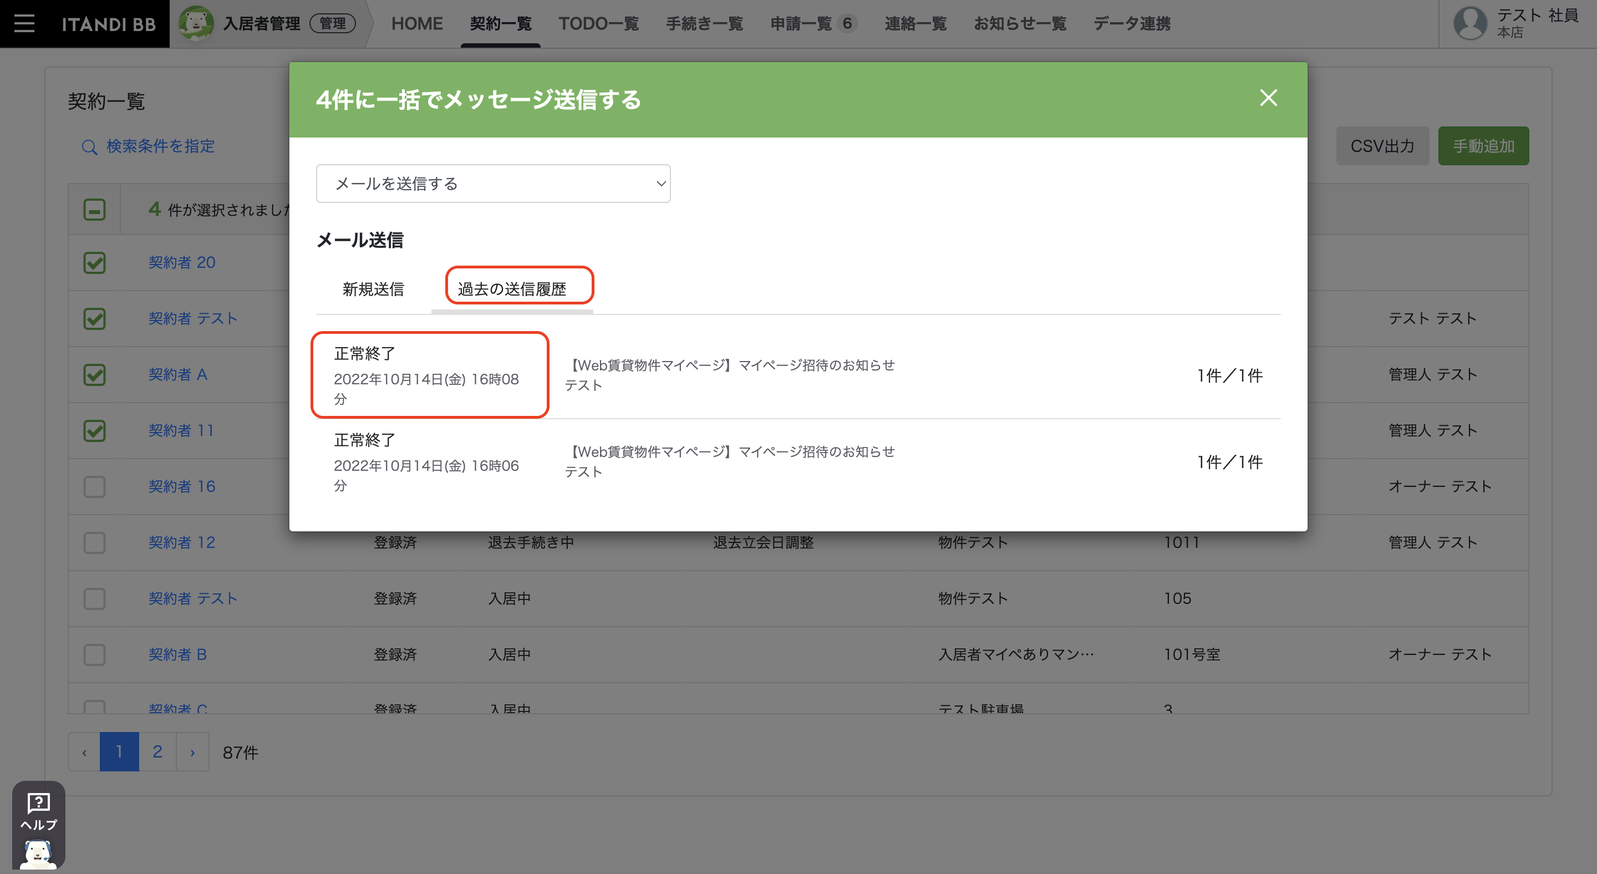Uncheck the 契約者 11 row checkbox
The width and height of the screenshot is (1597, 874).
pyautogui.click(x=94, y=430)
